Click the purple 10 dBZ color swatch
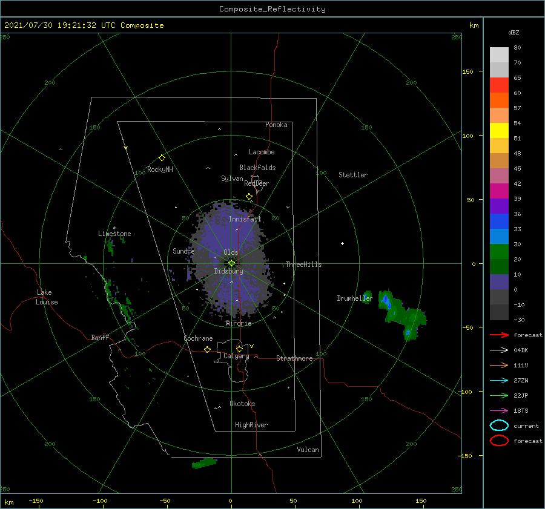 pyautogui.click(x=499, y=282)
